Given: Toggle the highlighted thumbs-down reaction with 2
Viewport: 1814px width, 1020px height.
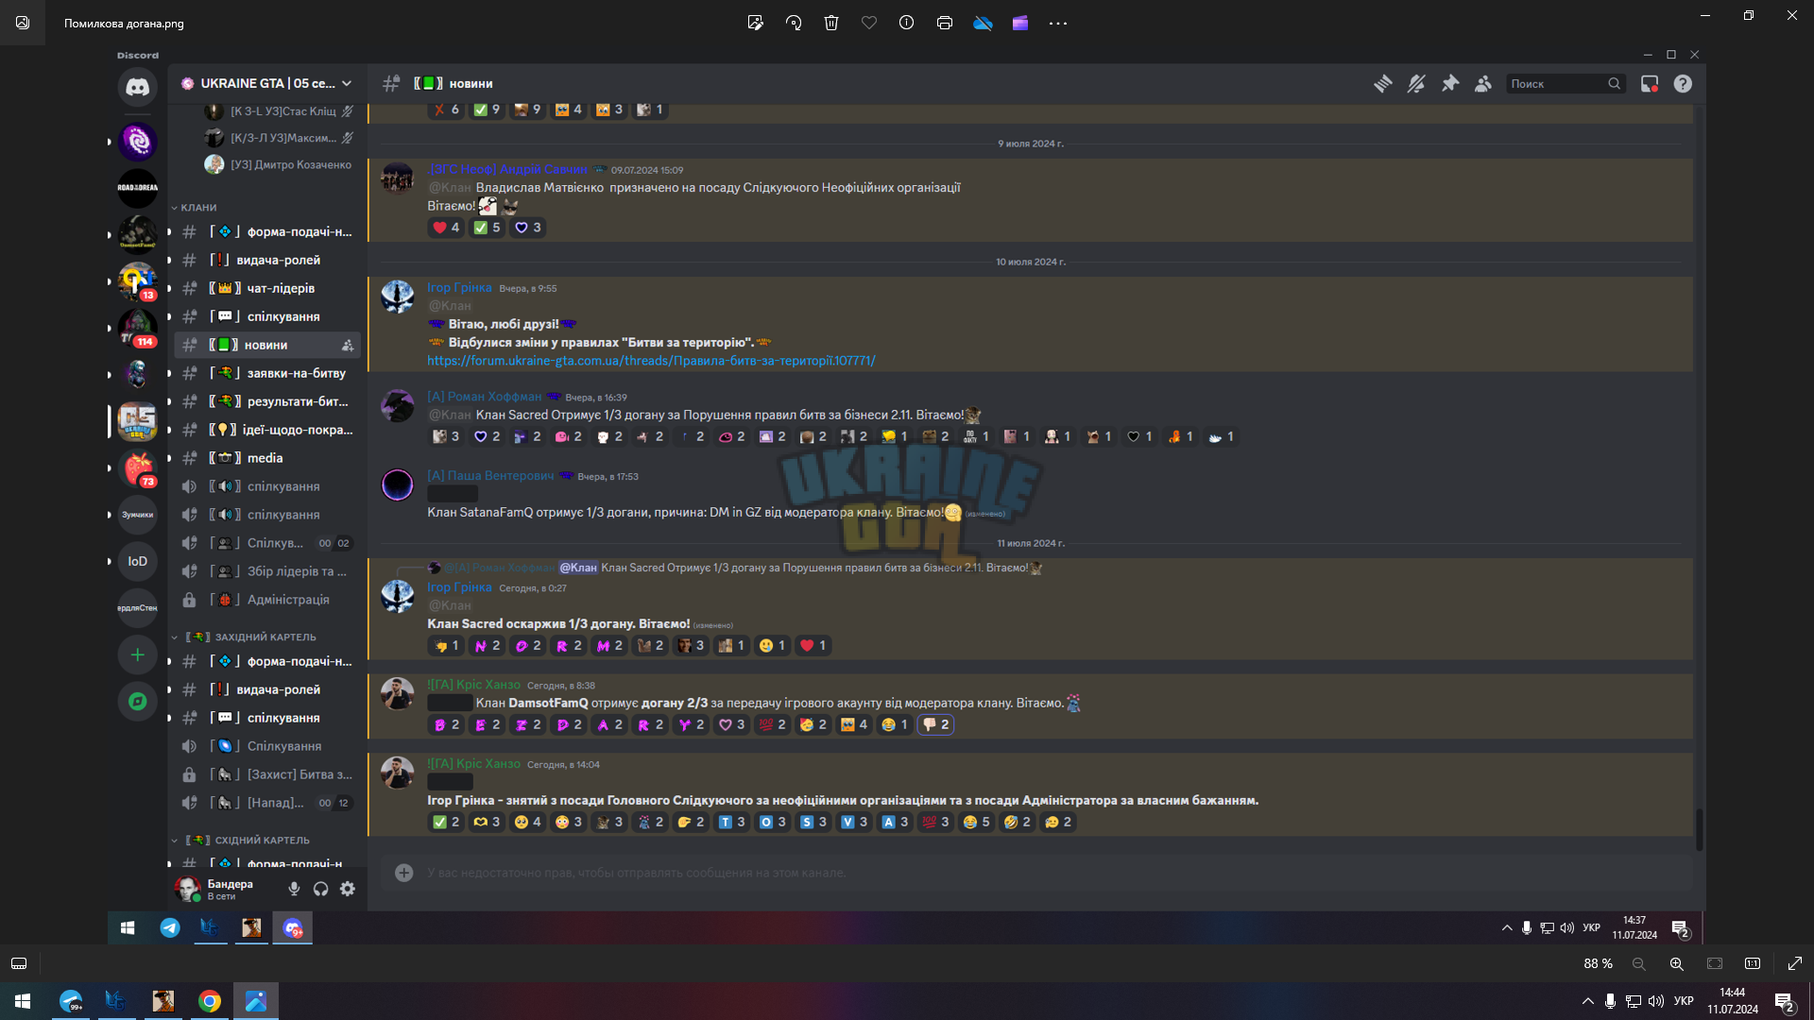Looking at the screenshot, I should point(935,724).
